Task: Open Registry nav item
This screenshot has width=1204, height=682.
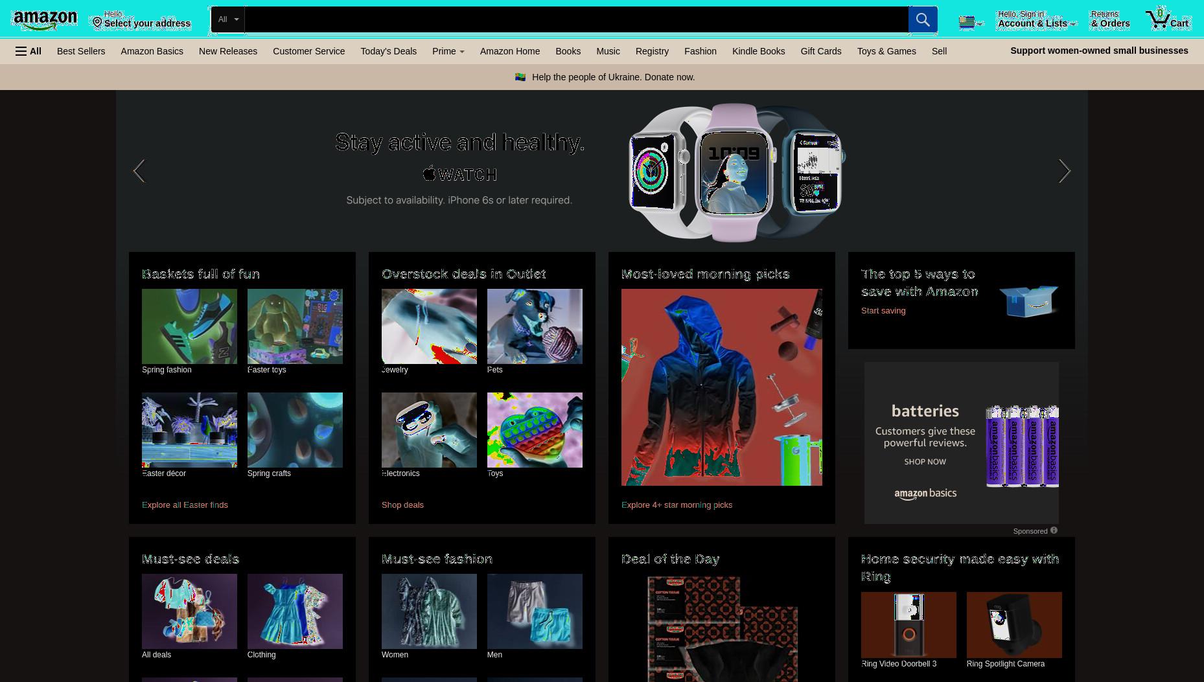Action: 652,51
